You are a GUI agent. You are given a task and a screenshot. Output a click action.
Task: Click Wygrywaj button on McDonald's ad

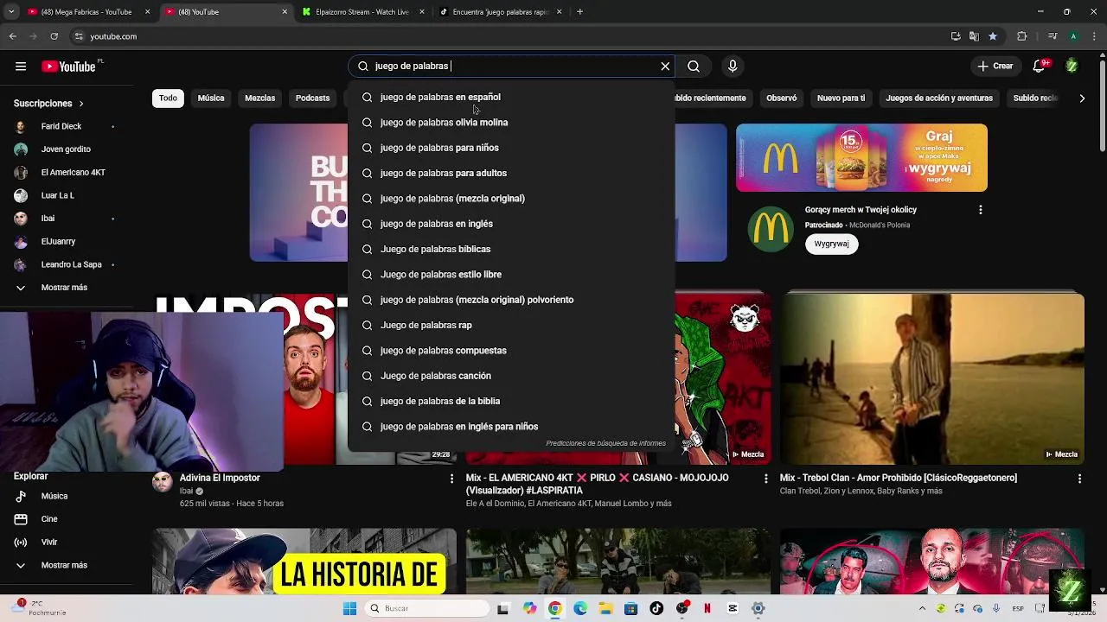831,244
